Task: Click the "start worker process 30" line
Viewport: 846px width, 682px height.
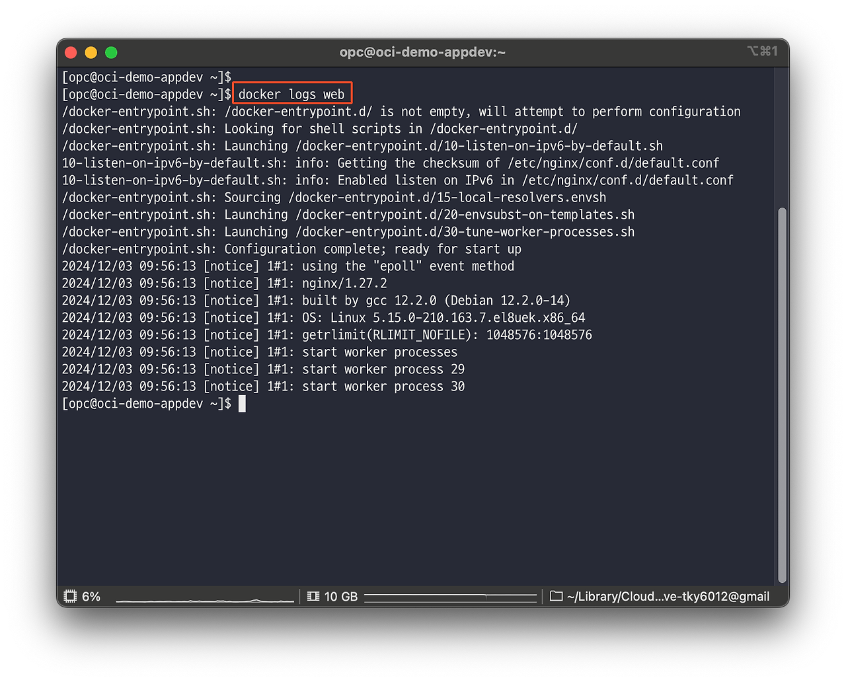Action: [263, 387]
